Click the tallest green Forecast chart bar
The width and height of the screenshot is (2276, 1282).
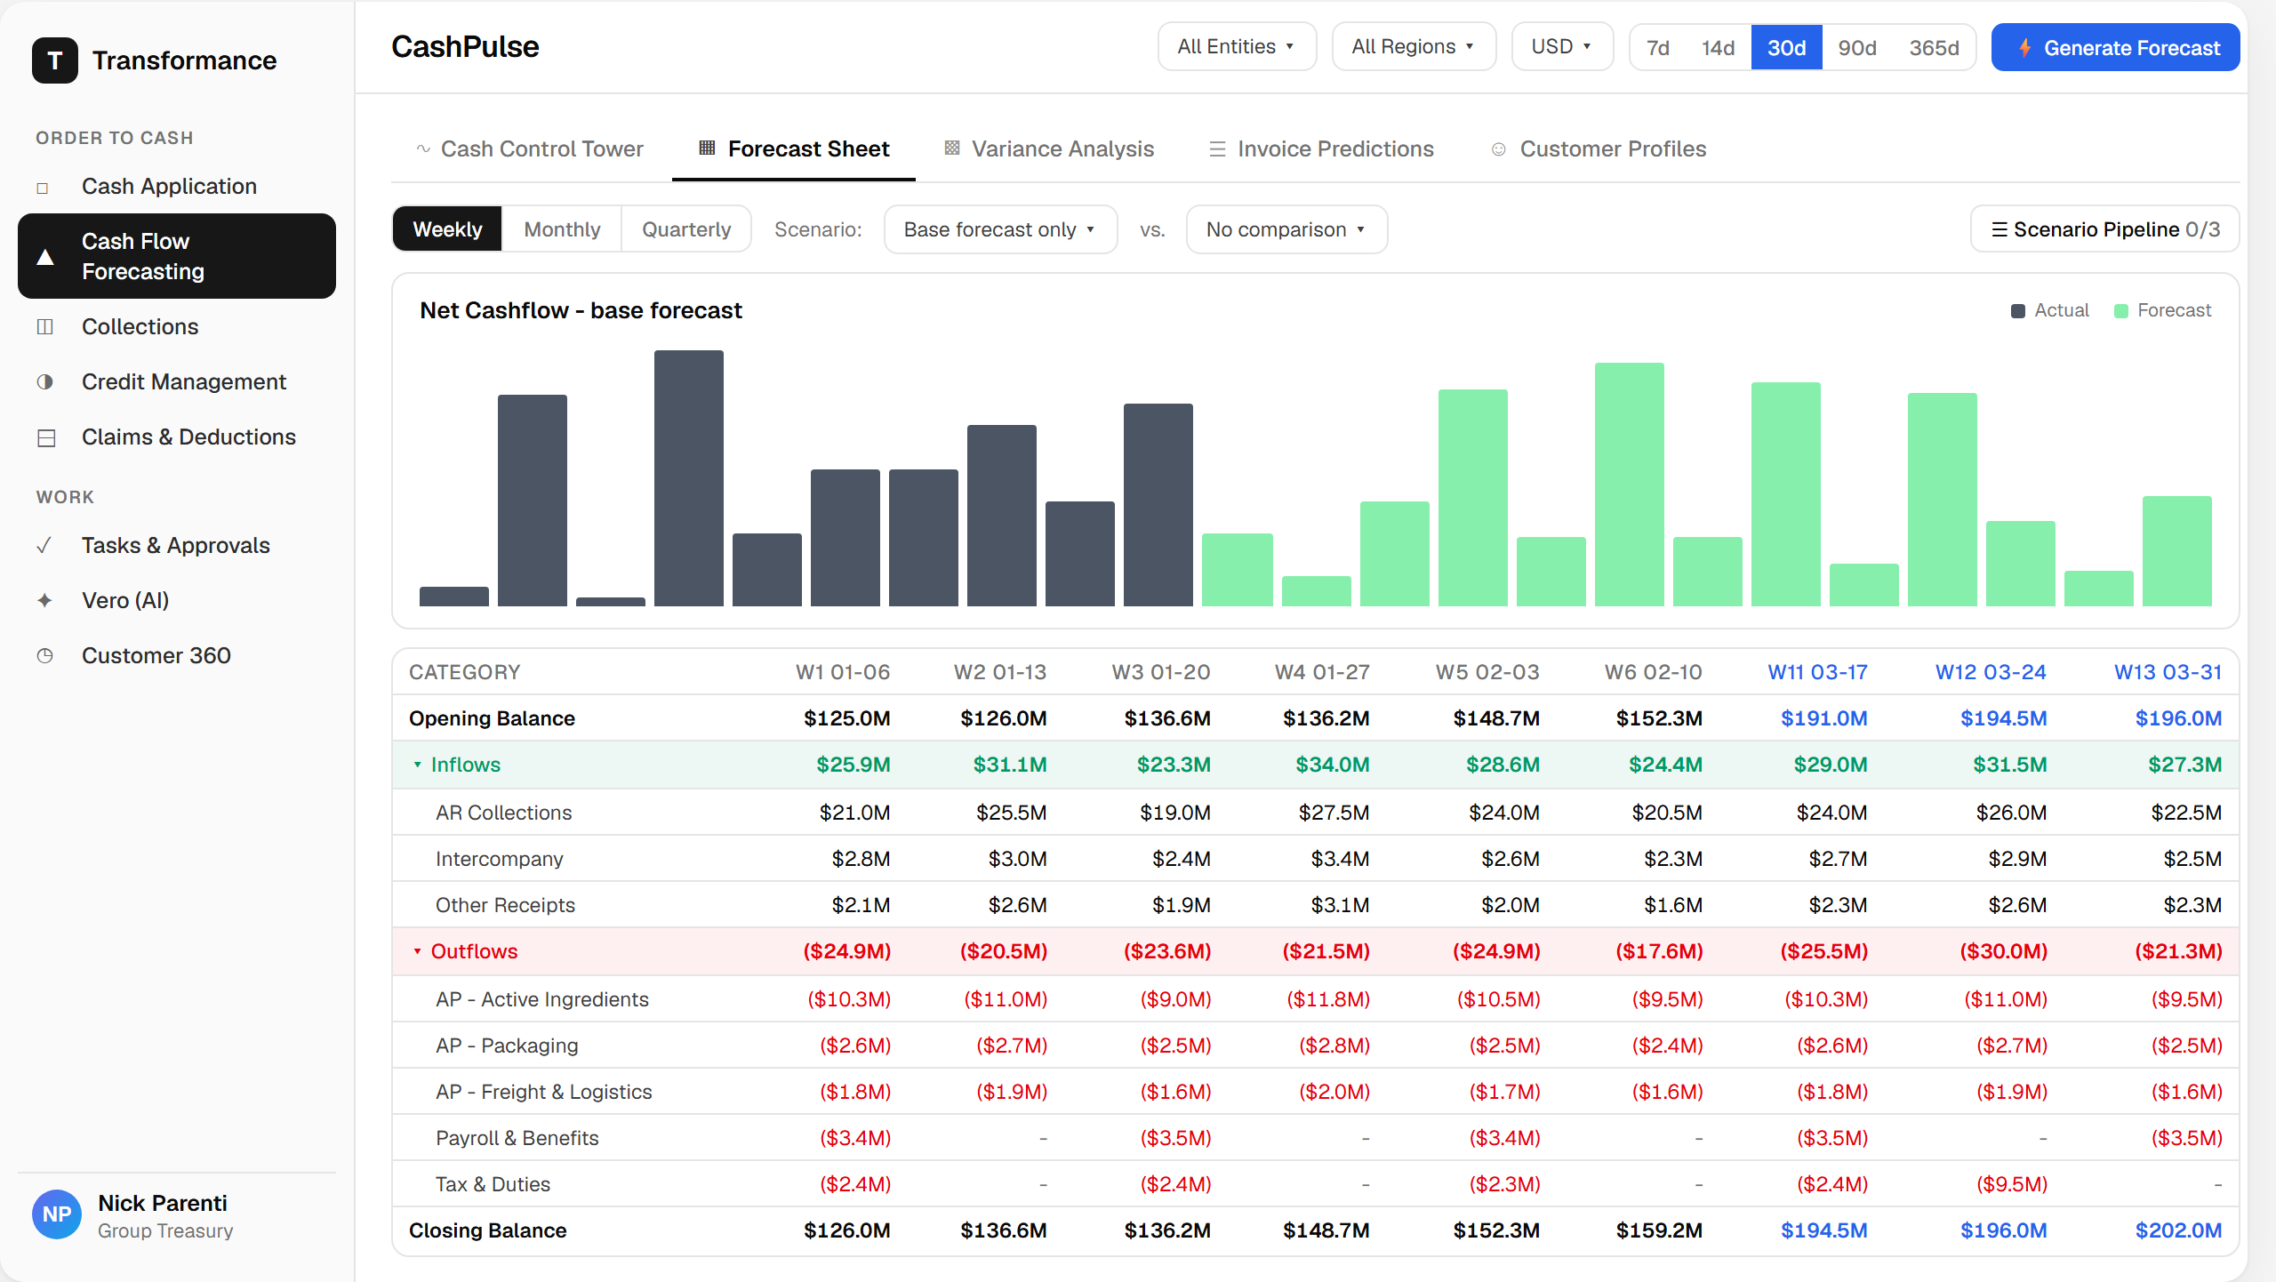pyautogui.click(x=1630, y=485)
